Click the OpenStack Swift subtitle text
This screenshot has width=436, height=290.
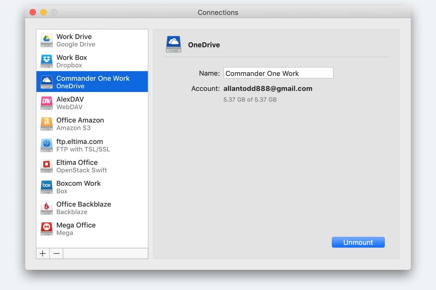pyautogui.click(x=82, y=170)
